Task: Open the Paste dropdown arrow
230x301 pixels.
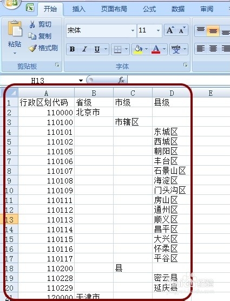Action: click(x=15, y=53)
